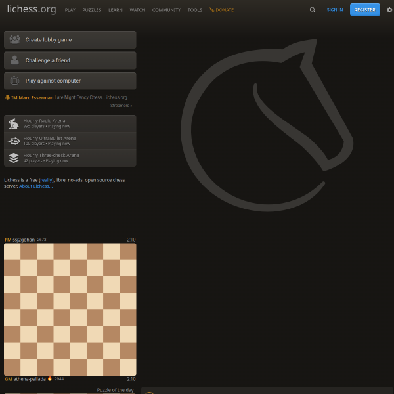Click the REGISTER button

click(x=365, y=10)
